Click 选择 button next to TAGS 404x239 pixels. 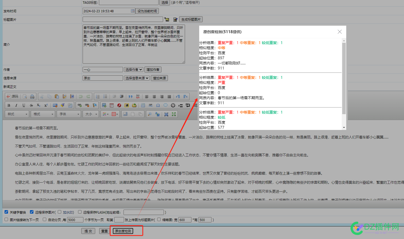click(165, 2)
